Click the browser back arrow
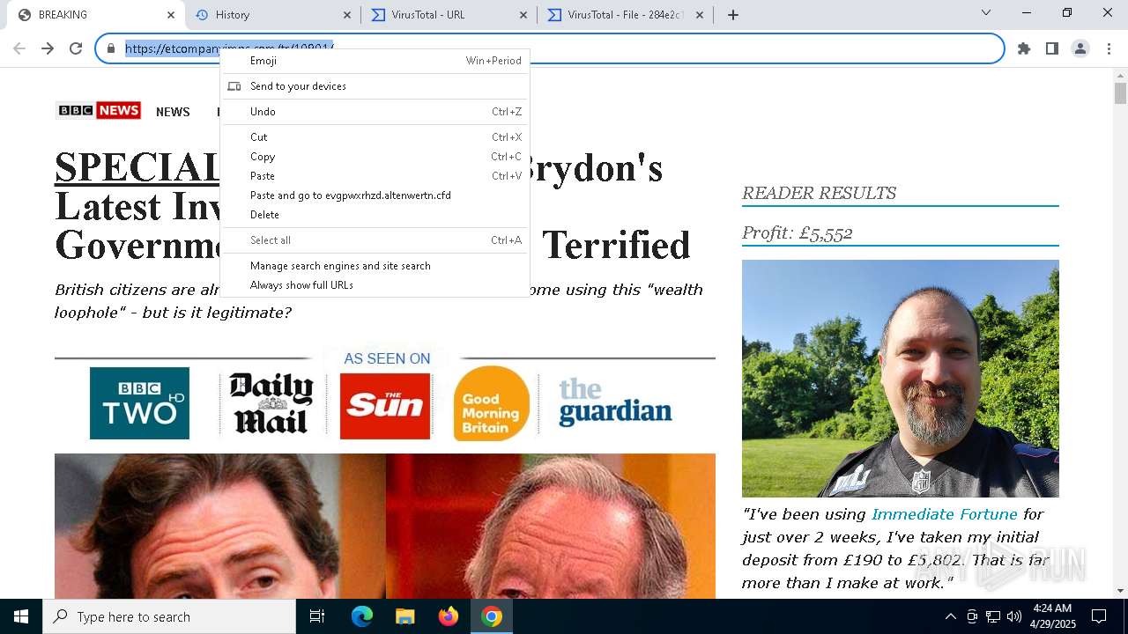The width and height of the screenshot is (1128, 634). [19, 48]
